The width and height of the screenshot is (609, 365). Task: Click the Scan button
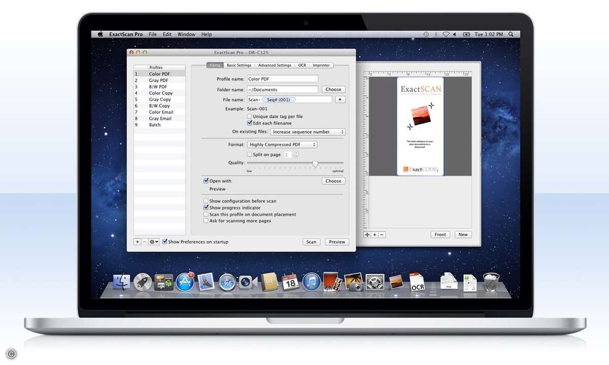(x=311, y=242)
